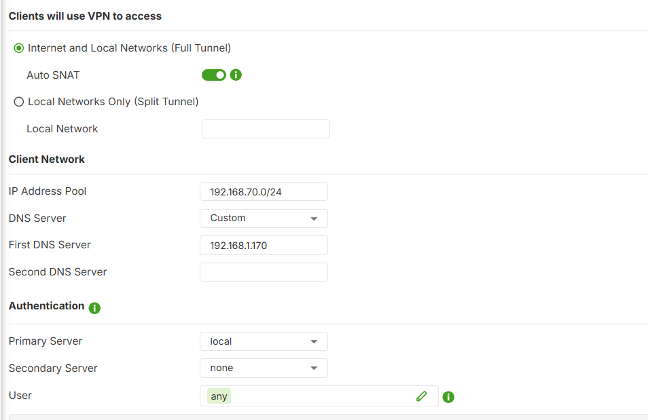
Task: Open the Primary Server dropdown
Action: coord(264,341)
